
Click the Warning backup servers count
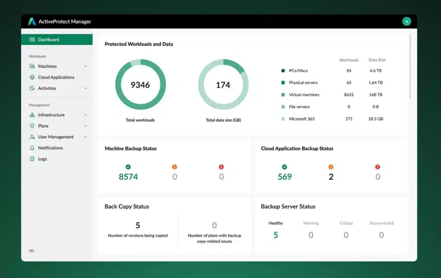point(311,235)
